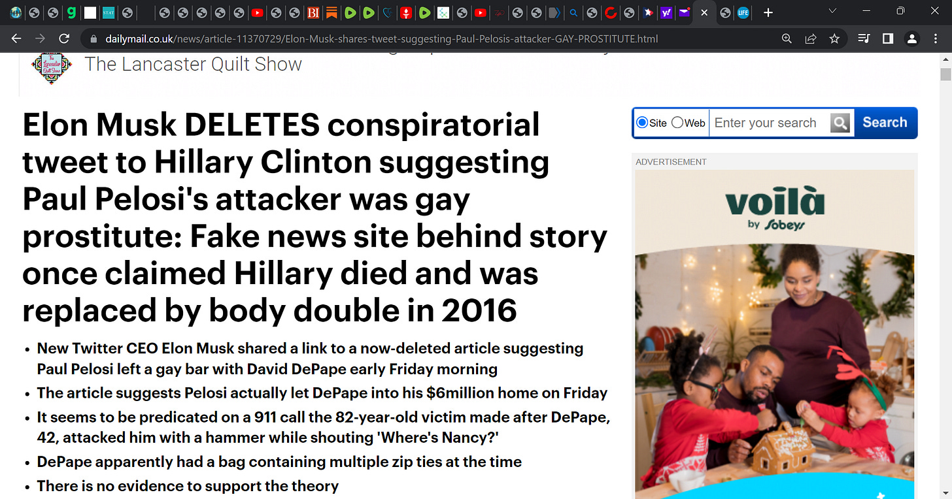
Task: Switch to the Yahoo tab
Action: 666,12
